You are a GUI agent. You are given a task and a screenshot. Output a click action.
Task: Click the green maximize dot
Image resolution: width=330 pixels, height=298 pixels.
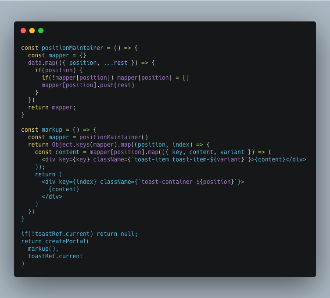[41, 31]
